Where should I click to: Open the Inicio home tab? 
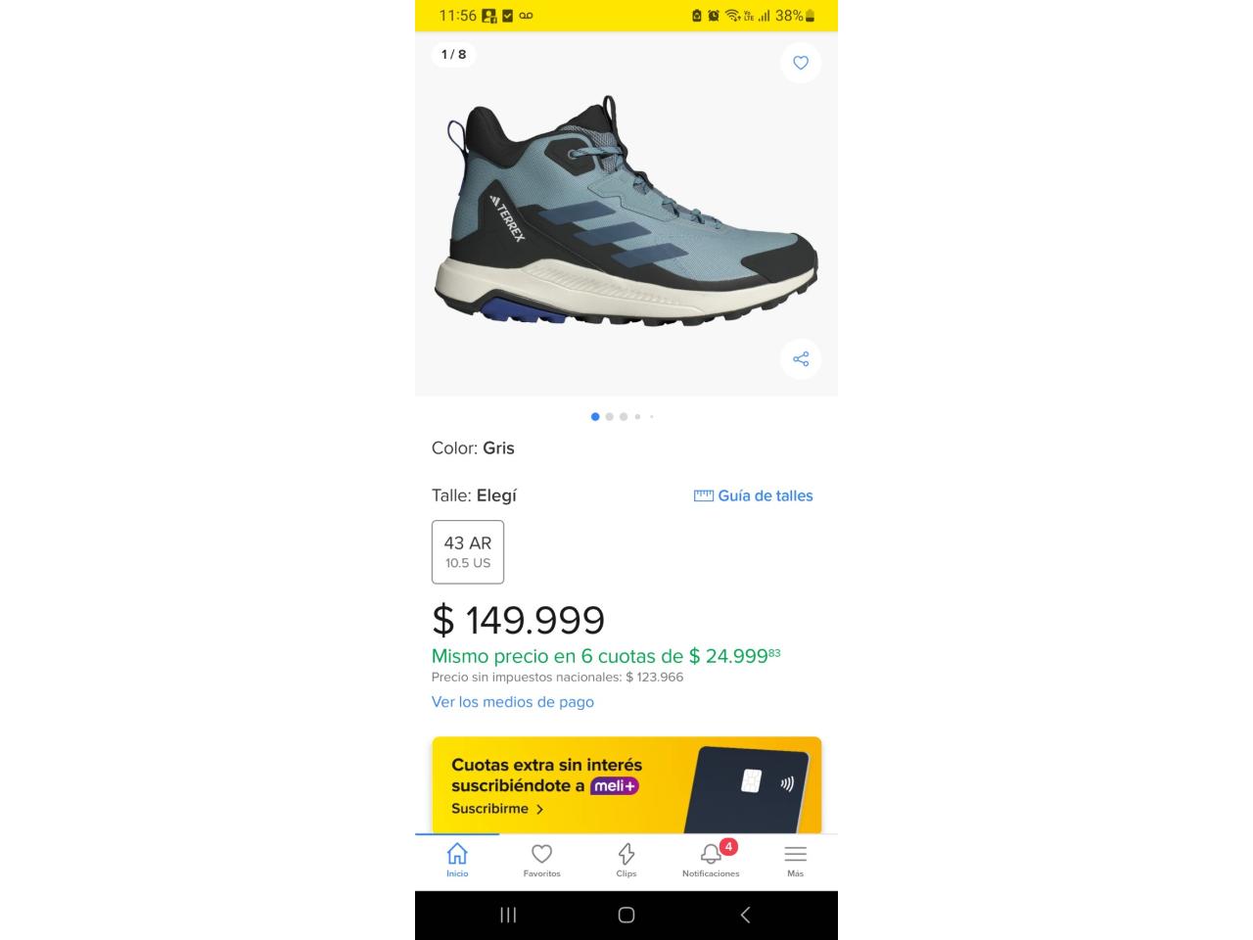coord(457,861)
